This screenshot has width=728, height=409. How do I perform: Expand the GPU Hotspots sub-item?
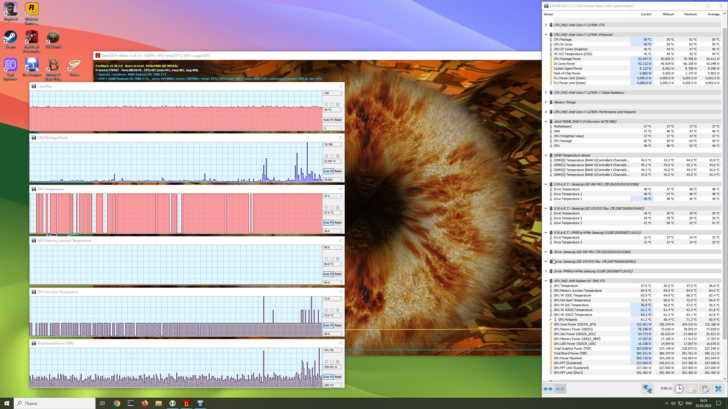point(550,320)
